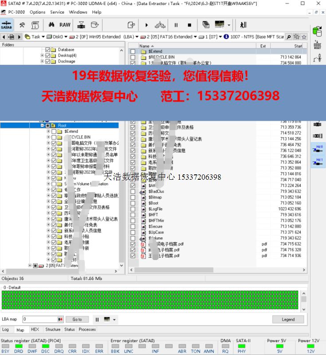Open the RAW recovery tool
Viewport: 326px width, 355px height.
tap(65, 25)
